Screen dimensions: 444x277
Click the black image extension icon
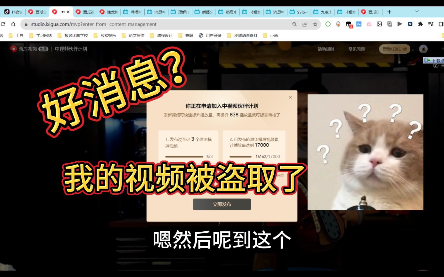pyautogui.click(x=379, y=24)
